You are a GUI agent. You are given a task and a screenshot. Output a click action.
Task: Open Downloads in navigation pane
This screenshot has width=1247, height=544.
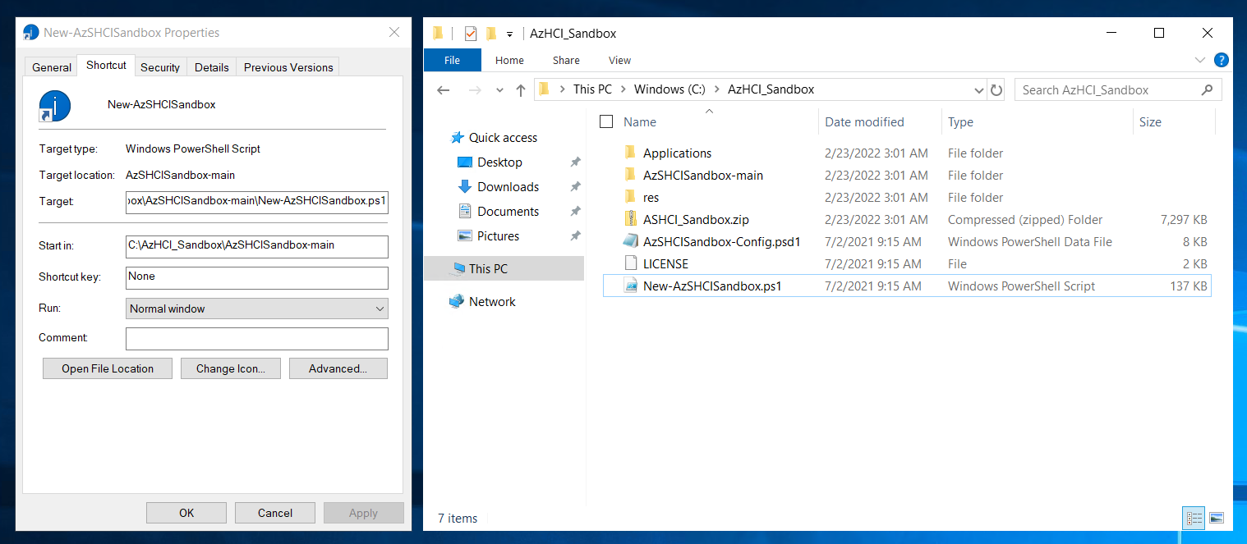coord(498,186)
